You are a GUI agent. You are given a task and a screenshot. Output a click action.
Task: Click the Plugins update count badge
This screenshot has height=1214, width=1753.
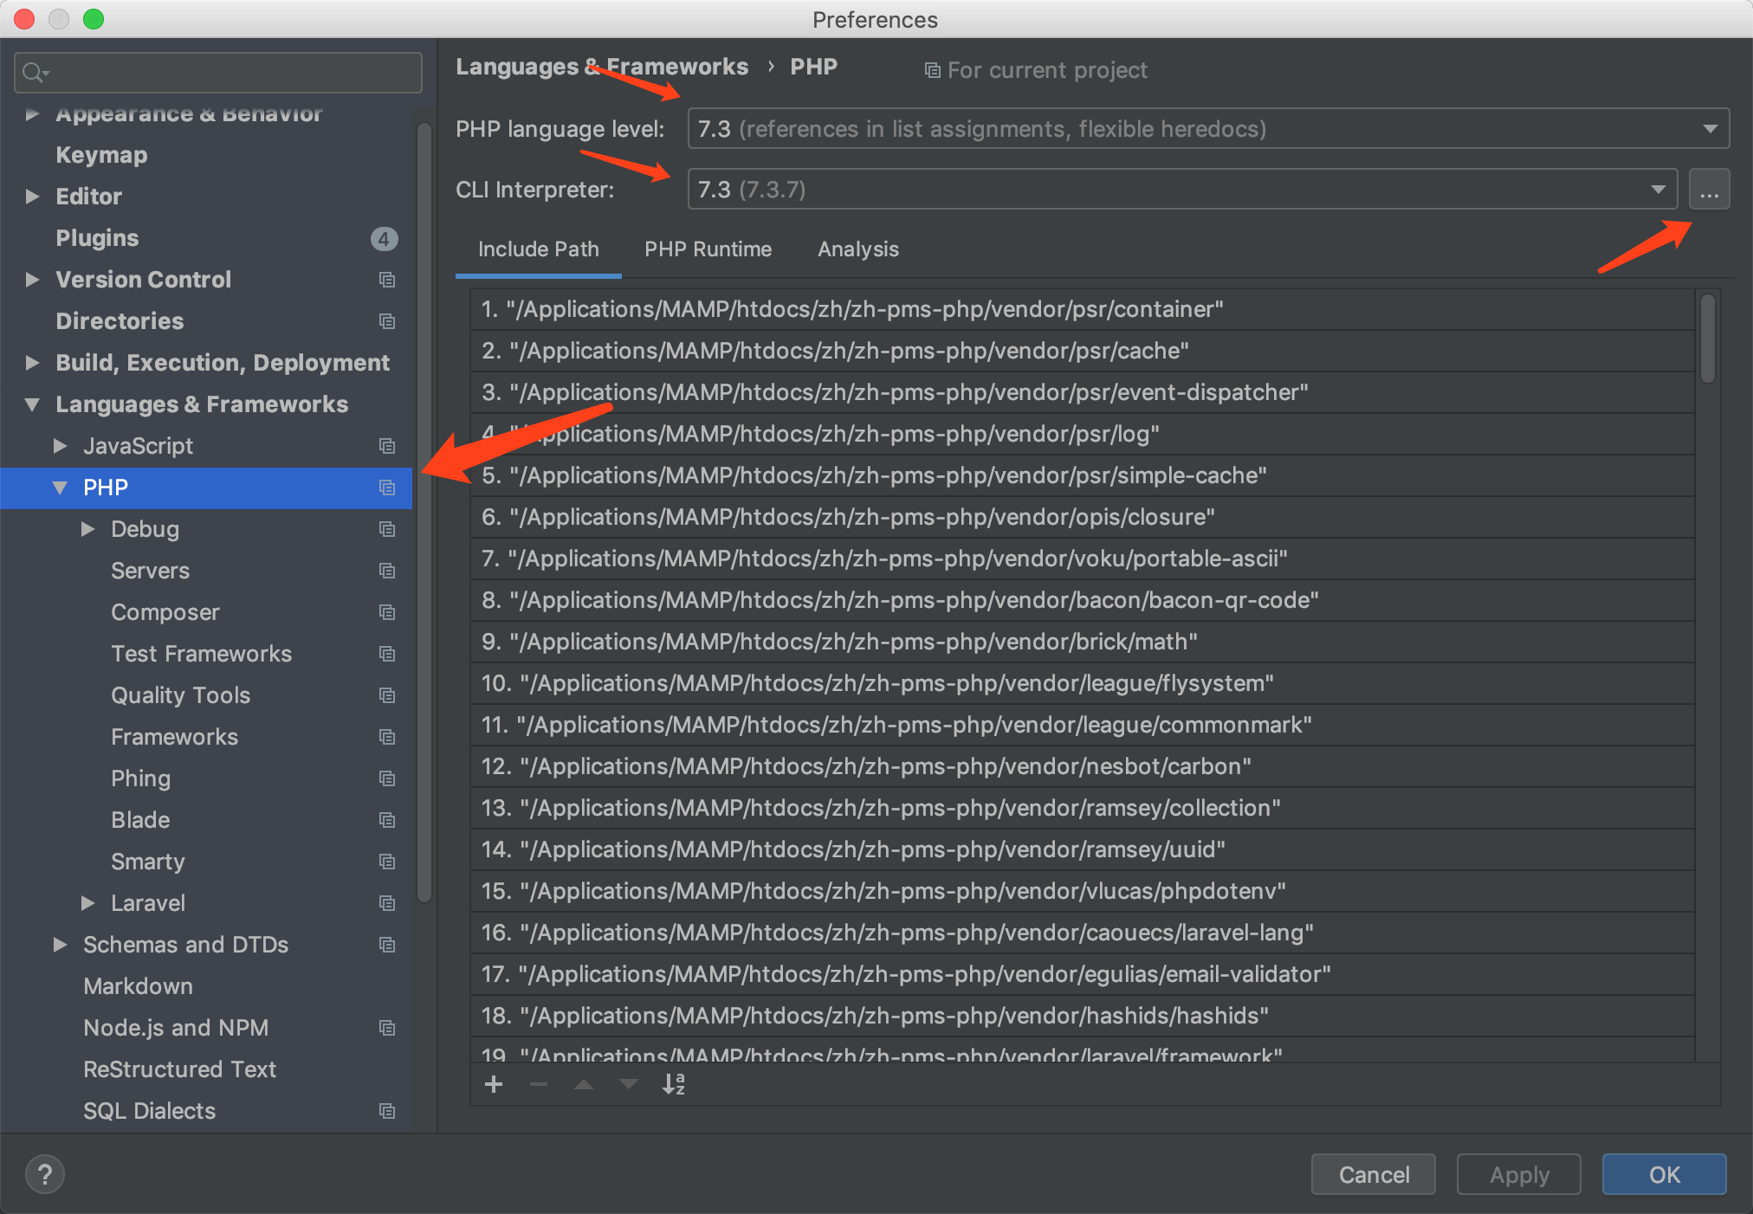[384, 238]
